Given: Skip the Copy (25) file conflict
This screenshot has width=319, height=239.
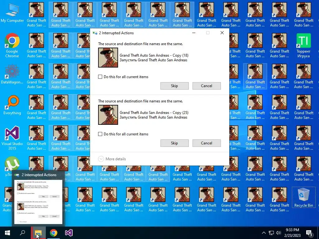Looking at the screenshot, I should (174, 143).
